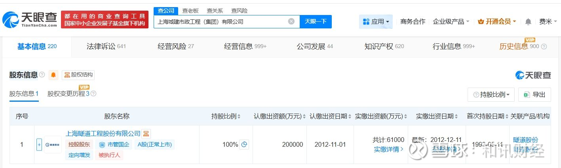Open the 行业信息 tab
561x168 pixels.
pos(454,47)
